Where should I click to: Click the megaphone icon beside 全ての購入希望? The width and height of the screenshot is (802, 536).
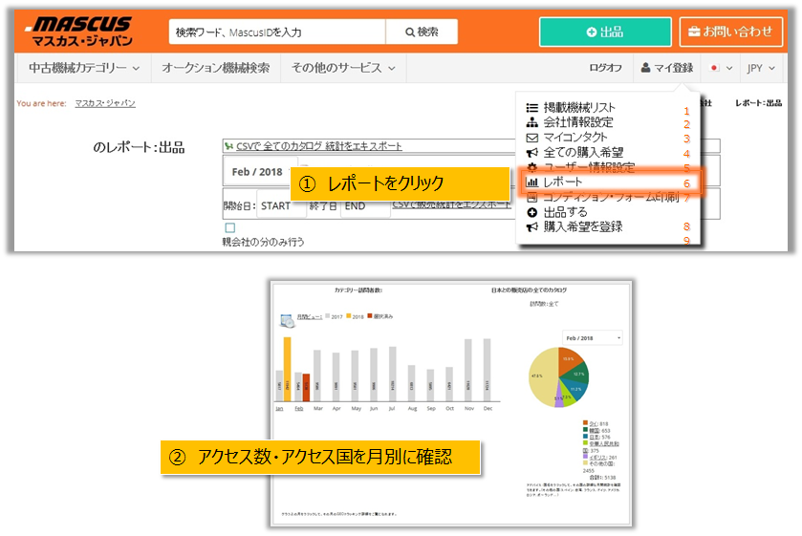(532, 153)
